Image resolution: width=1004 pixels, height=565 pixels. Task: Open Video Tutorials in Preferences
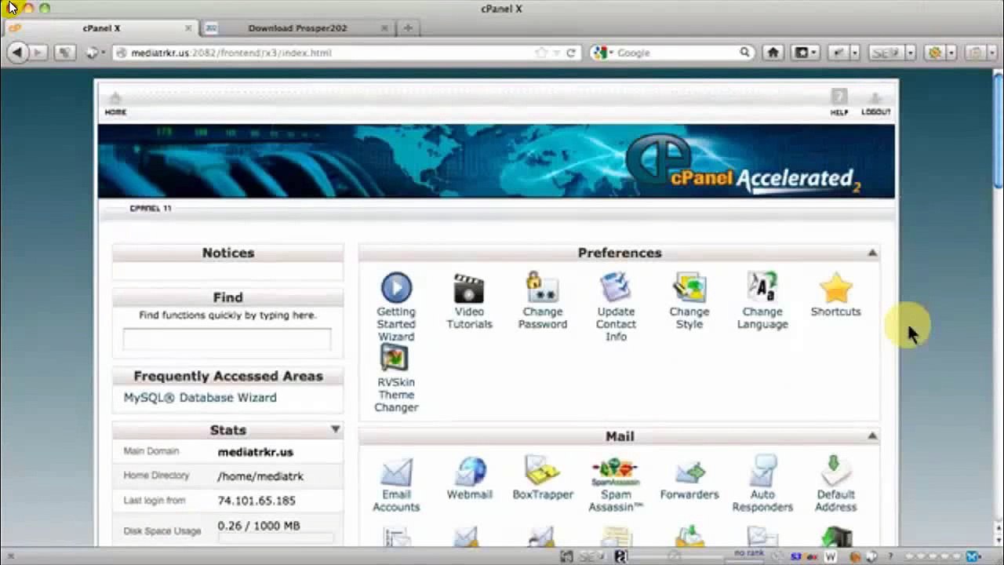point(469,301)
